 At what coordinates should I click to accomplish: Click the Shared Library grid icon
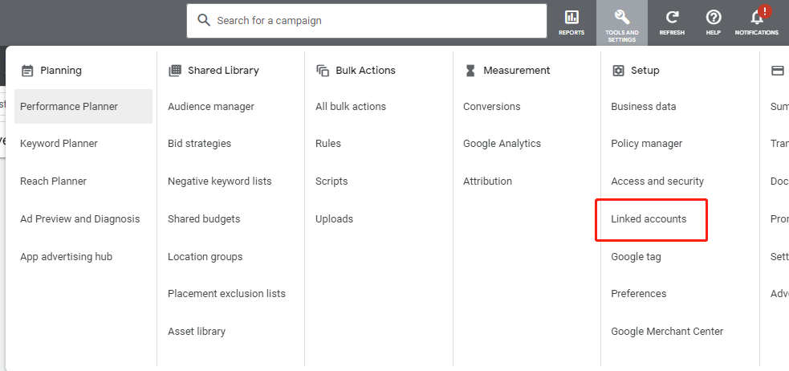175,71
